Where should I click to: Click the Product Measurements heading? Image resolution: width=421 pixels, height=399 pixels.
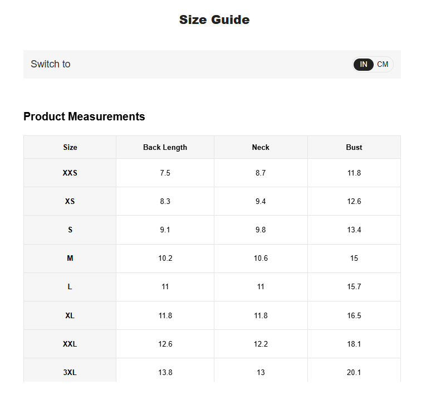tap(84, 116)
